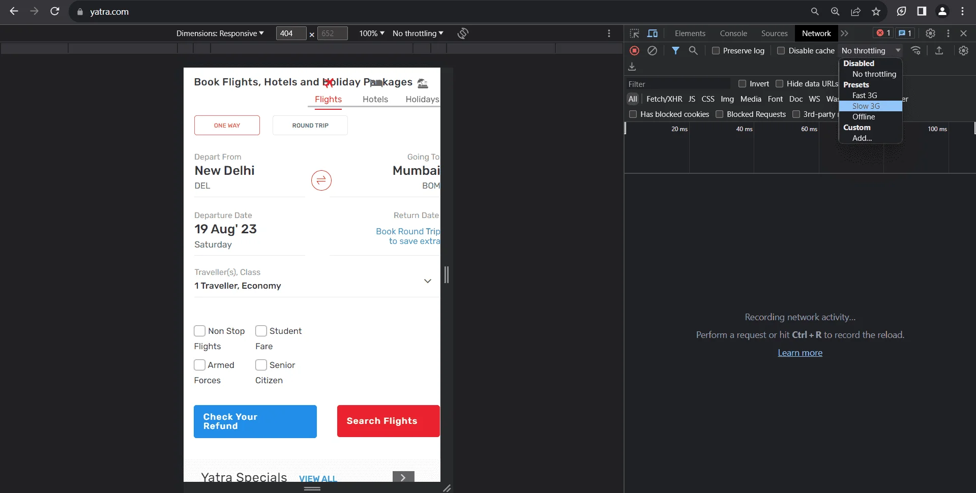976x493 pixels.
Task: Open network panel settings gear
Action: click(x=963, y=51)
